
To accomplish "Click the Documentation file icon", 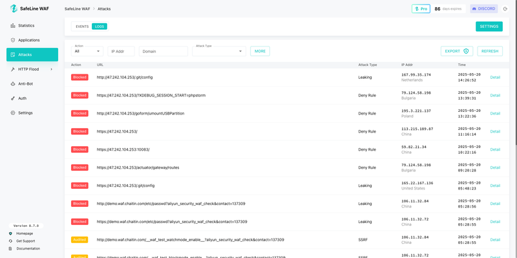I will click(x=10, y=249).
